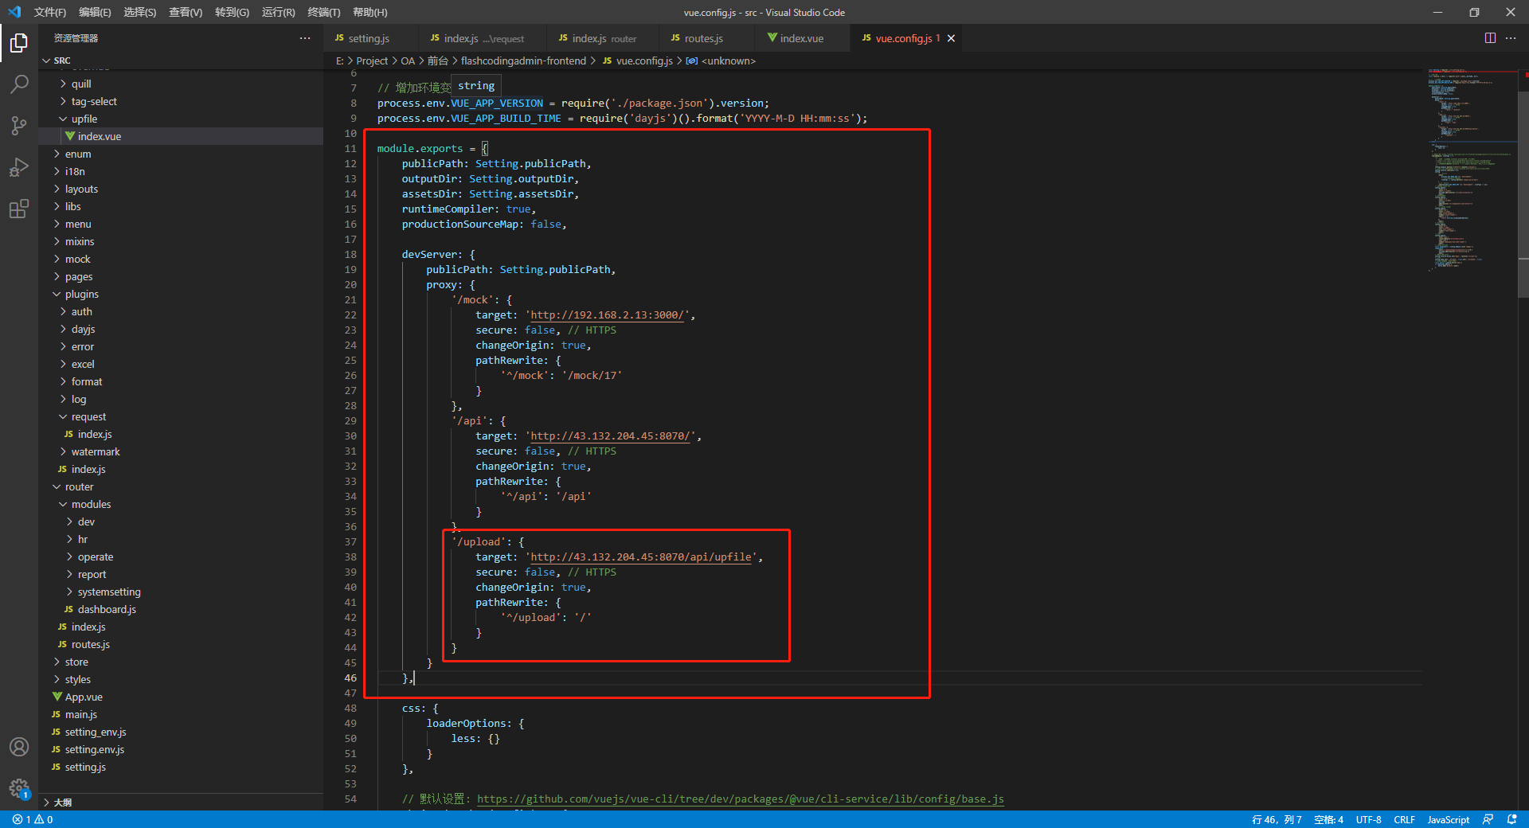This screenshot has width=1529, height=828.
Task: Open routes.js in the explorer tree
Action: 181,644
